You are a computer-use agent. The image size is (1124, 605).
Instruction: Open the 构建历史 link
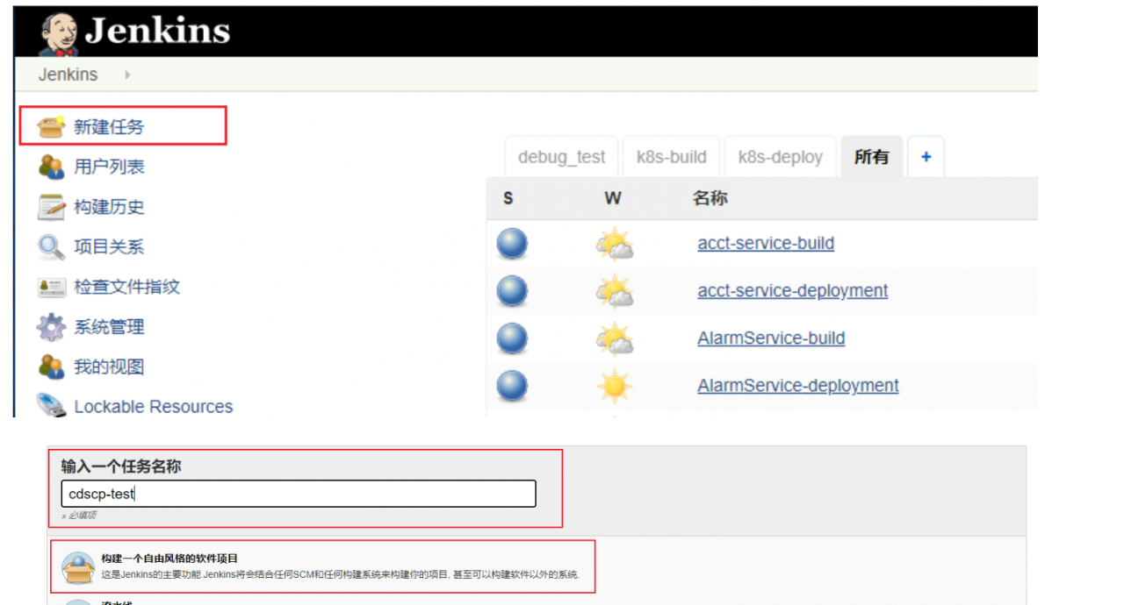[109, 207]
